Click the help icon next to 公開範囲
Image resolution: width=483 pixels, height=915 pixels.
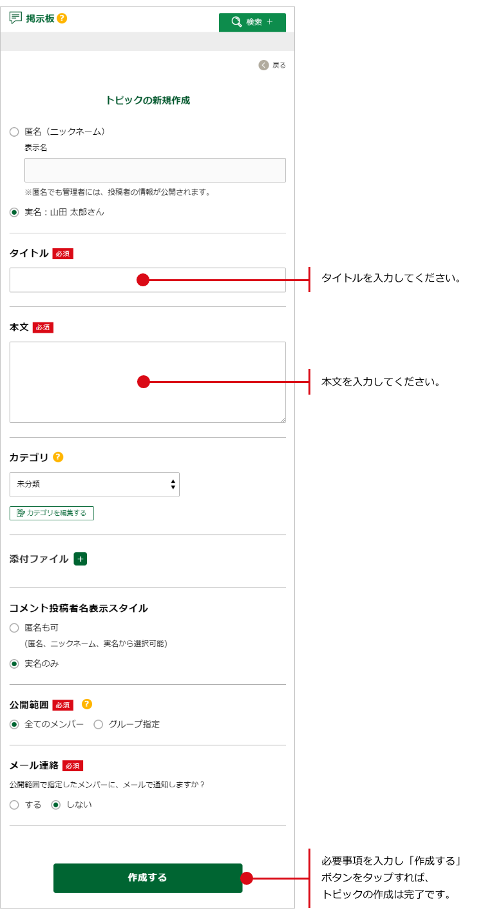[87, 704]
